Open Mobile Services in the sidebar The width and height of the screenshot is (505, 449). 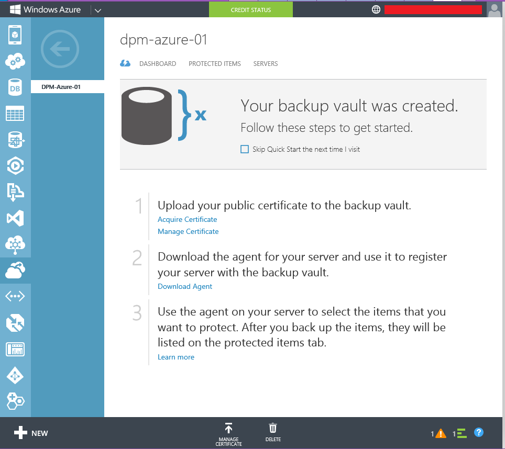click(x=15, y=35)
